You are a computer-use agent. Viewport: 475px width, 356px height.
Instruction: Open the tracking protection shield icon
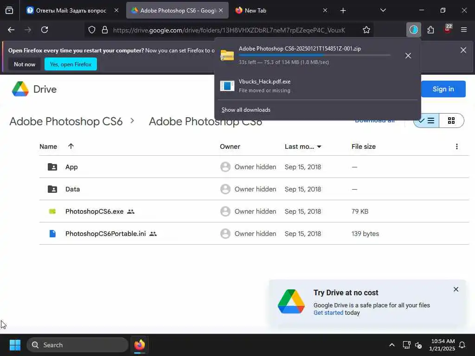click(92, 30)
